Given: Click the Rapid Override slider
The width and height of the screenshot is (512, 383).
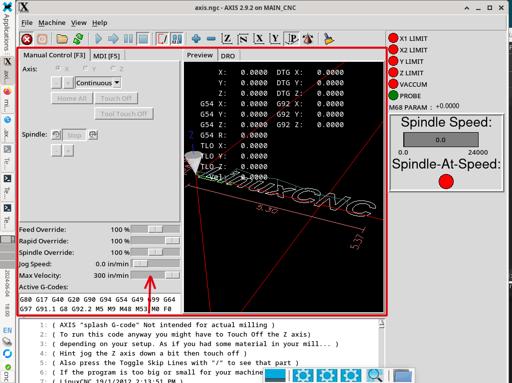Looking at the screenshot, I should [156, 241].
